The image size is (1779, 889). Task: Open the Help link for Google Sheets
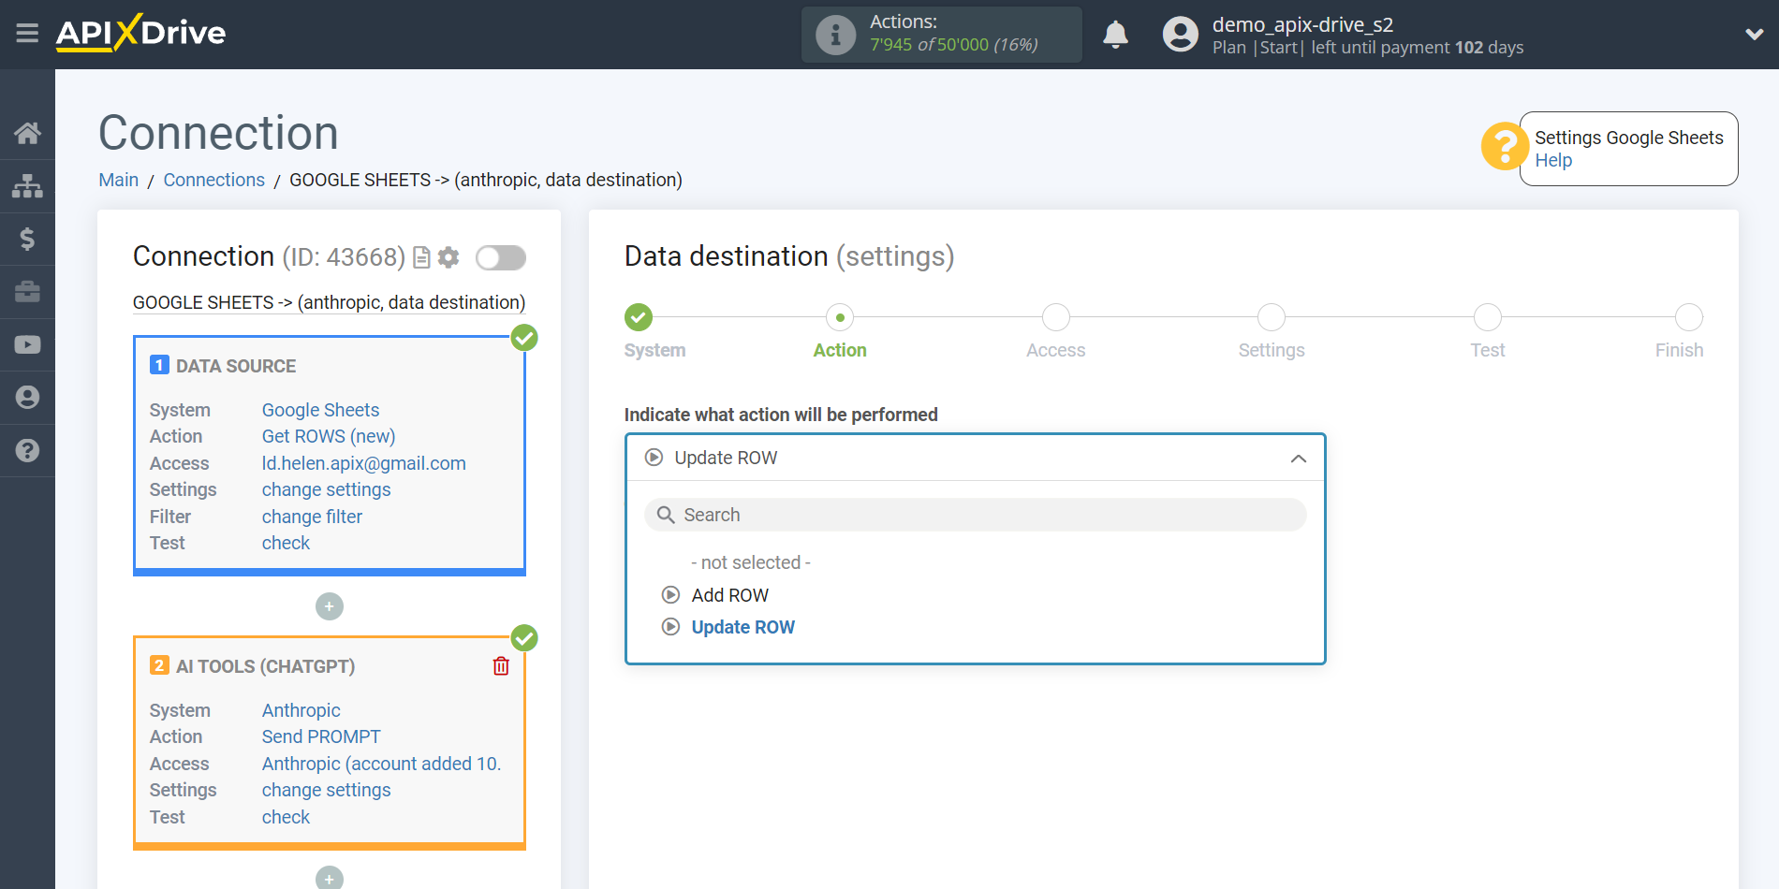pyautogui.click(x=1553, y=161)
